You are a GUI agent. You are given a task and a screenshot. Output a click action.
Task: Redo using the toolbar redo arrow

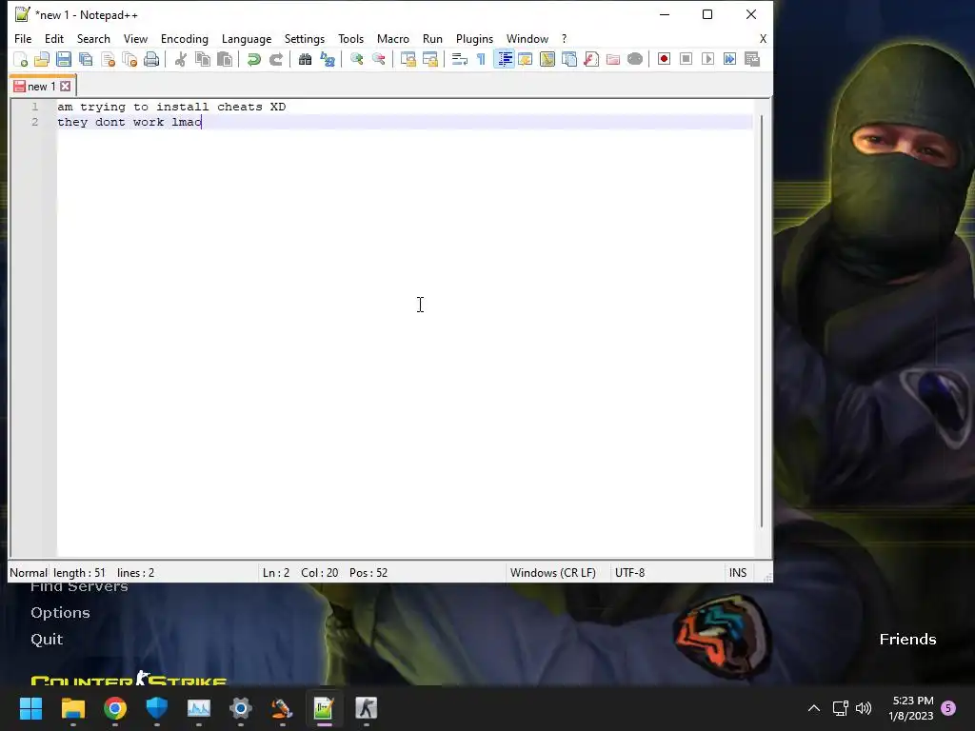click(275, 59)
